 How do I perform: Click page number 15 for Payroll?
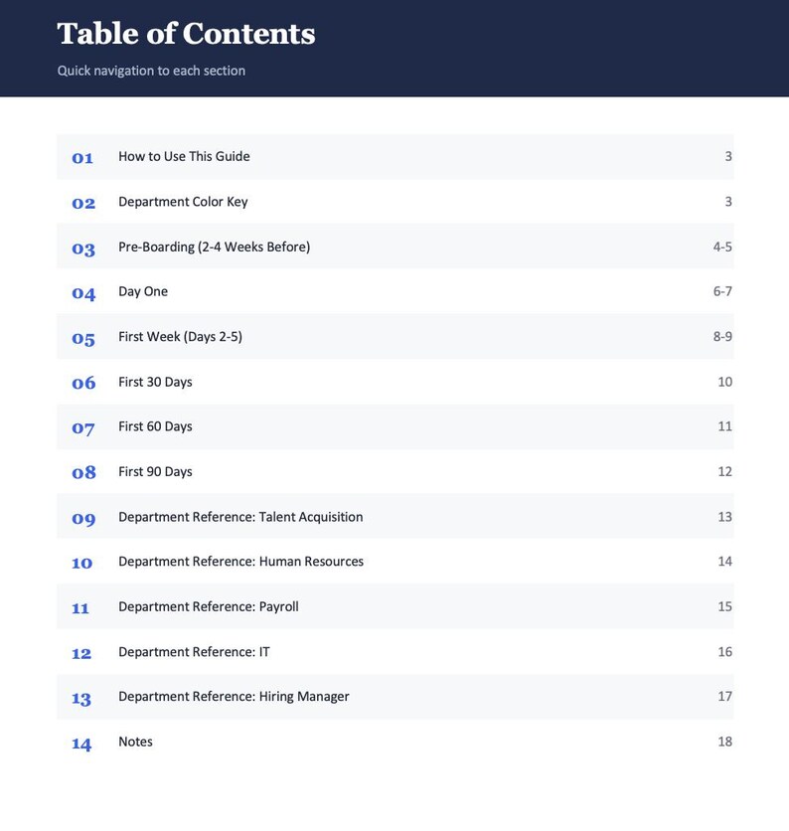[724, 606]
